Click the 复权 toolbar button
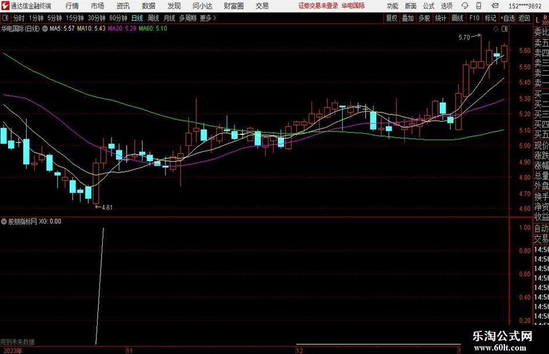The width and height of the screenshot is (549, 354). (392, 18)
